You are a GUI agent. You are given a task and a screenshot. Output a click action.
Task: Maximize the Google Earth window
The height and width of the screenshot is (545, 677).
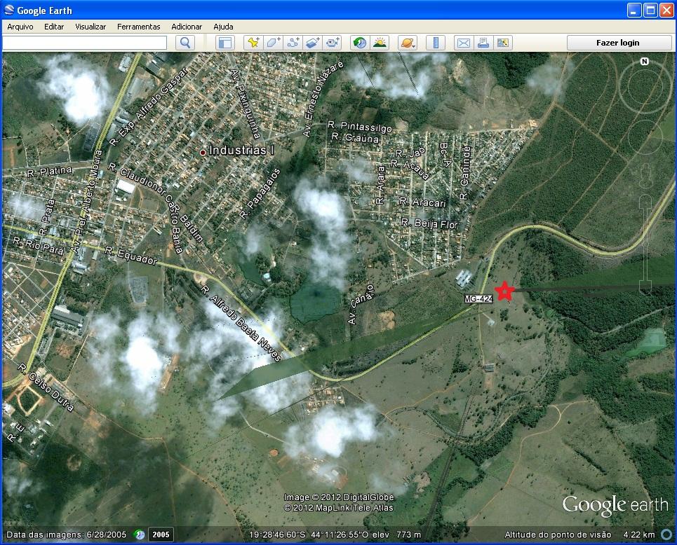(x=650, y=11)
